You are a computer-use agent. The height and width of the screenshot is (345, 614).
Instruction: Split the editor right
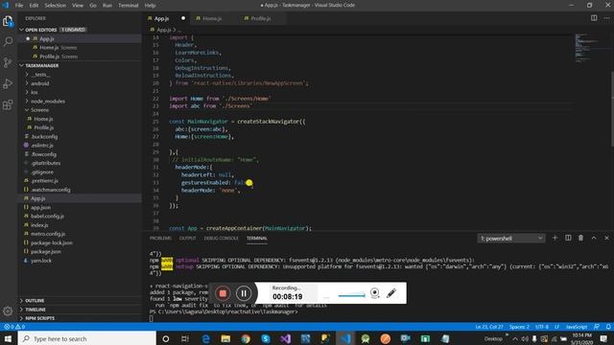pos(594,18)
